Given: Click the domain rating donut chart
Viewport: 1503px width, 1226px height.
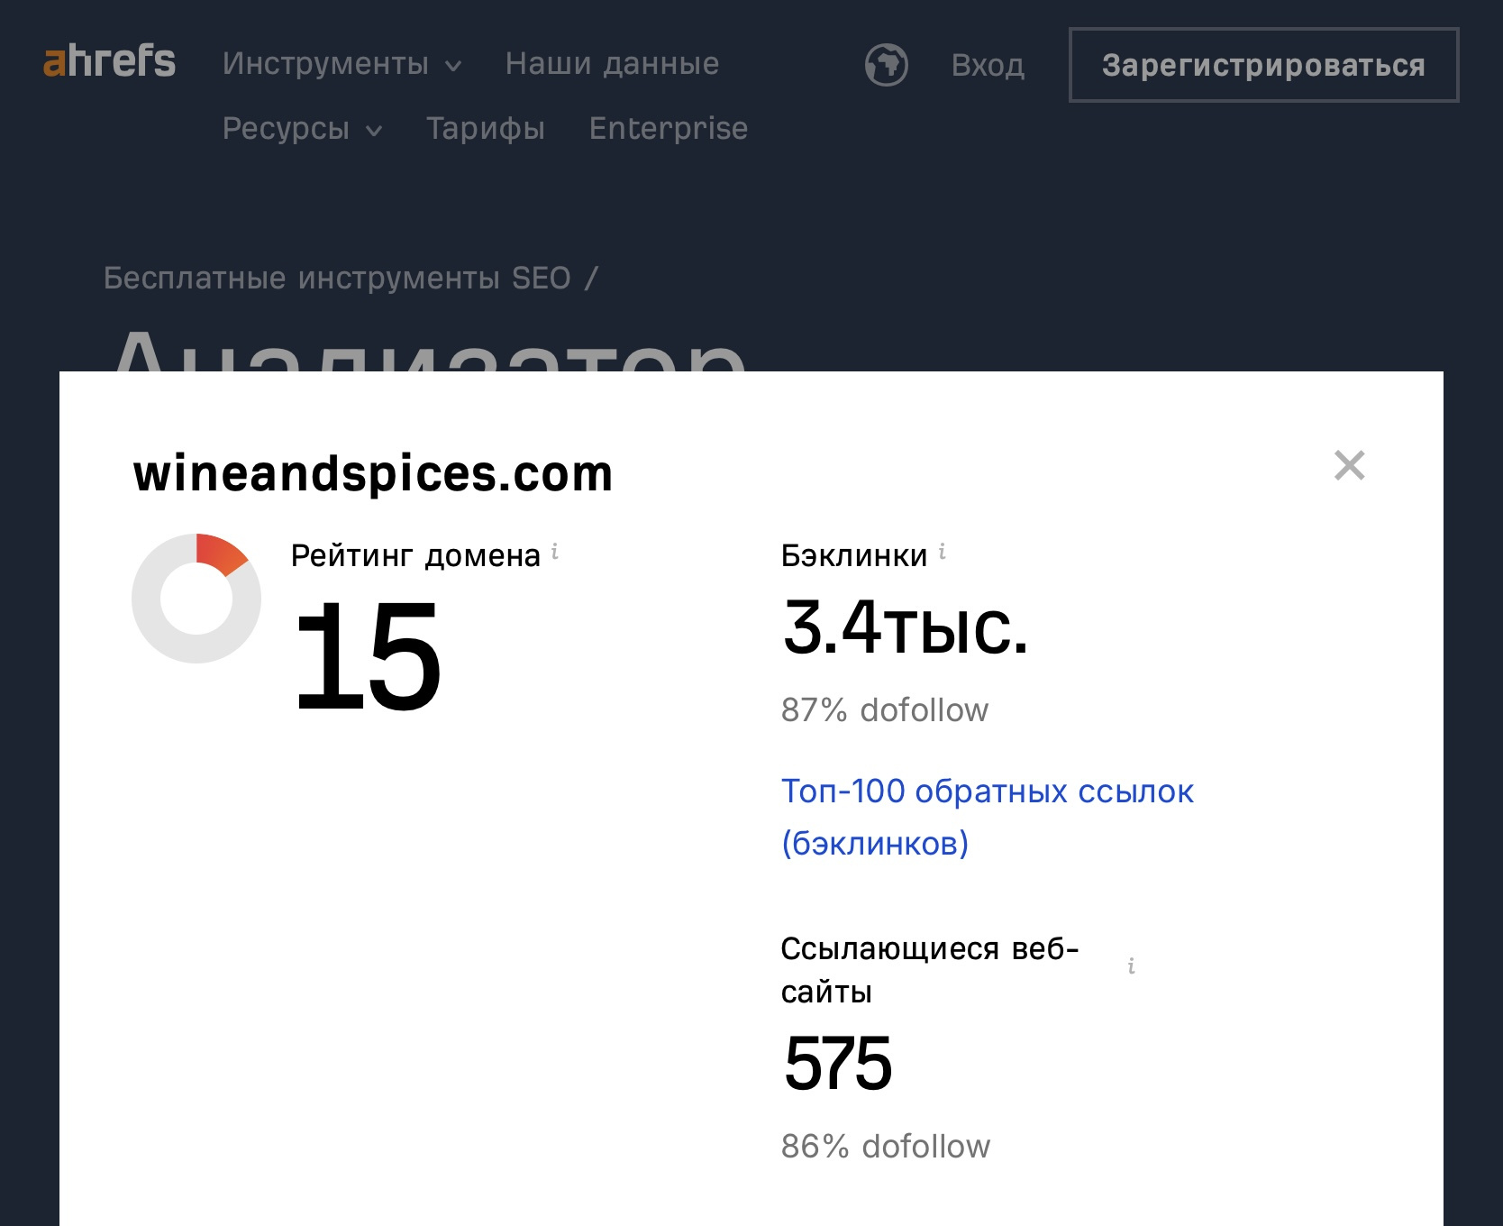Looking at the screenshot, I should [x=196, y=599].
